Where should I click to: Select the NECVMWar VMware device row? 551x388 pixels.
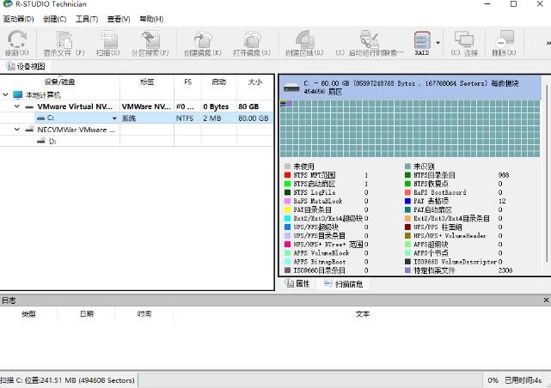tap(137, 130)
